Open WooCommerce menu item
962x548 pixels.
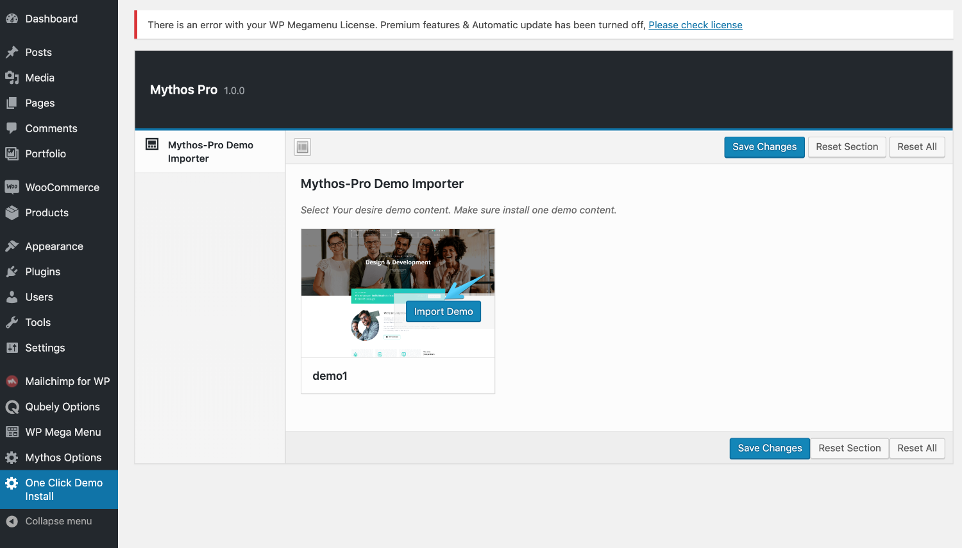click(59, 187)
